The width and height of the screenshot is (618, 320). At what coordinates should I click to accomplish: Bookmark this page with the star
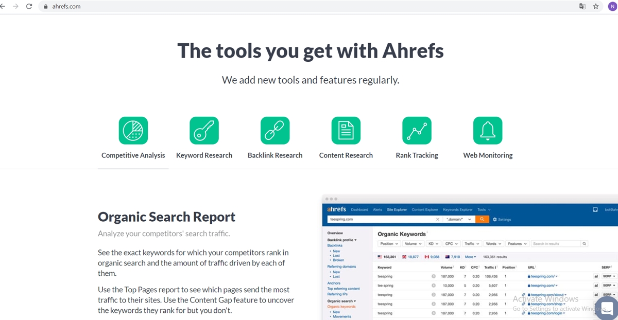coord(596,7)
